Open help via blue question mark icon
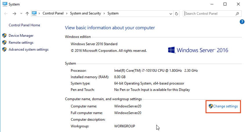 click(242, 22)
